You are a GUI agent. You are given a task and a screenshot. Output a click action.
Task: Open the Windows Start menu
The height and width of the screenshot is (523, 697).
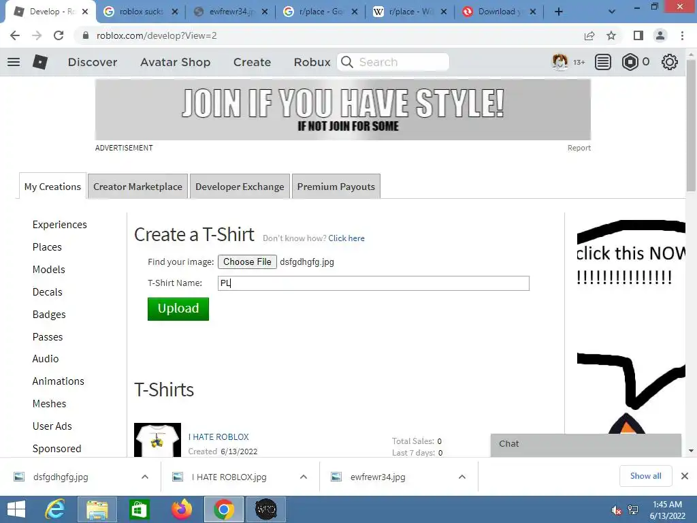16,509
